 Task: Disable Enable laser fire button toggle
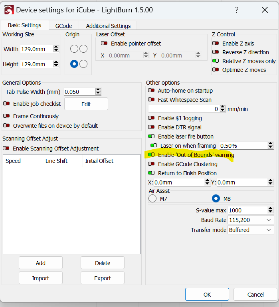pos(151,136)
